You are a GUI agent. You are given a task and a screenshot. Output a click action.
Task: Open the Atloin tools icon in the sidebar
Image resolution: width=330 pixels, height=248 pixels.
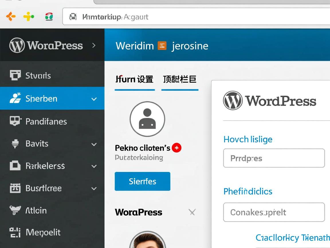pos(15,210)
